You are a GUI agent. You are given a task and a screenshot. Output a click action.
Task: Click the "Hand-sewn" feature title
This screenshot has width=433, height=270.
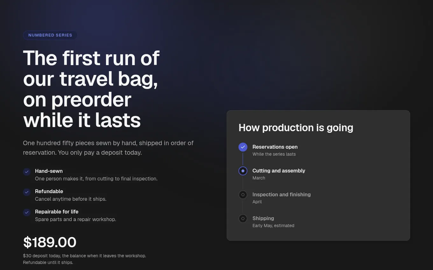49,171
